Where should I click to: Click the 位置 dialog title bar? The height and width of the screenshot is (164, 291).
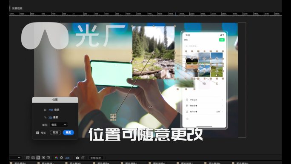click(55, 100)
